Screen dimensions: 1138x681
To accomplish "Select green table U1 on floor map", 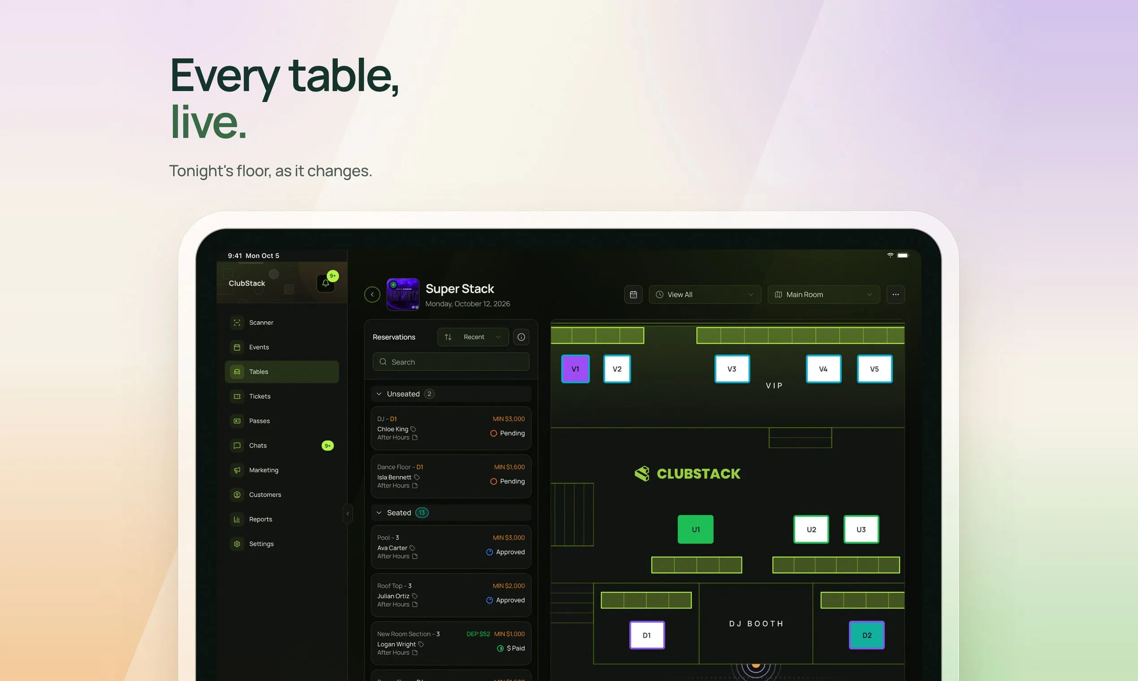I will pos(696,530).
